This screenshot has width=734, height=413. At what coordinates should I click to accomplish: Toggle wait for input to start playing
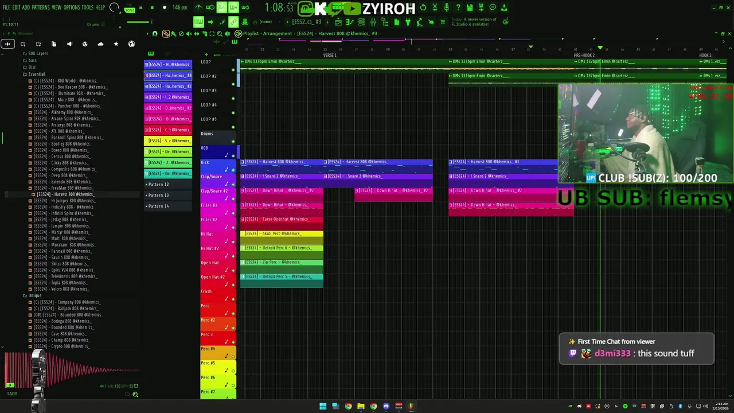[210, 7]
